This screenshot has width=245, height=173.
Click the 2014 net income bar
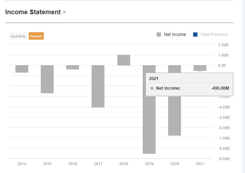[x=22, y=69]
